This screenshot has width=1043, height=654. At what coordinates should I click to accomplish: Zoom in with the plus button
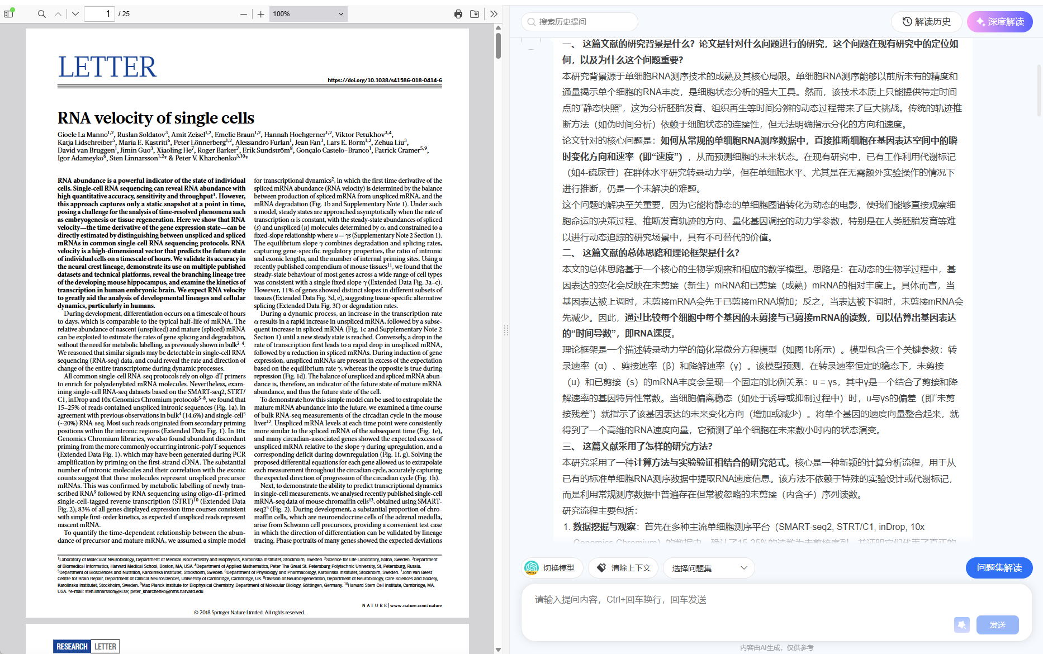point(260,14)
